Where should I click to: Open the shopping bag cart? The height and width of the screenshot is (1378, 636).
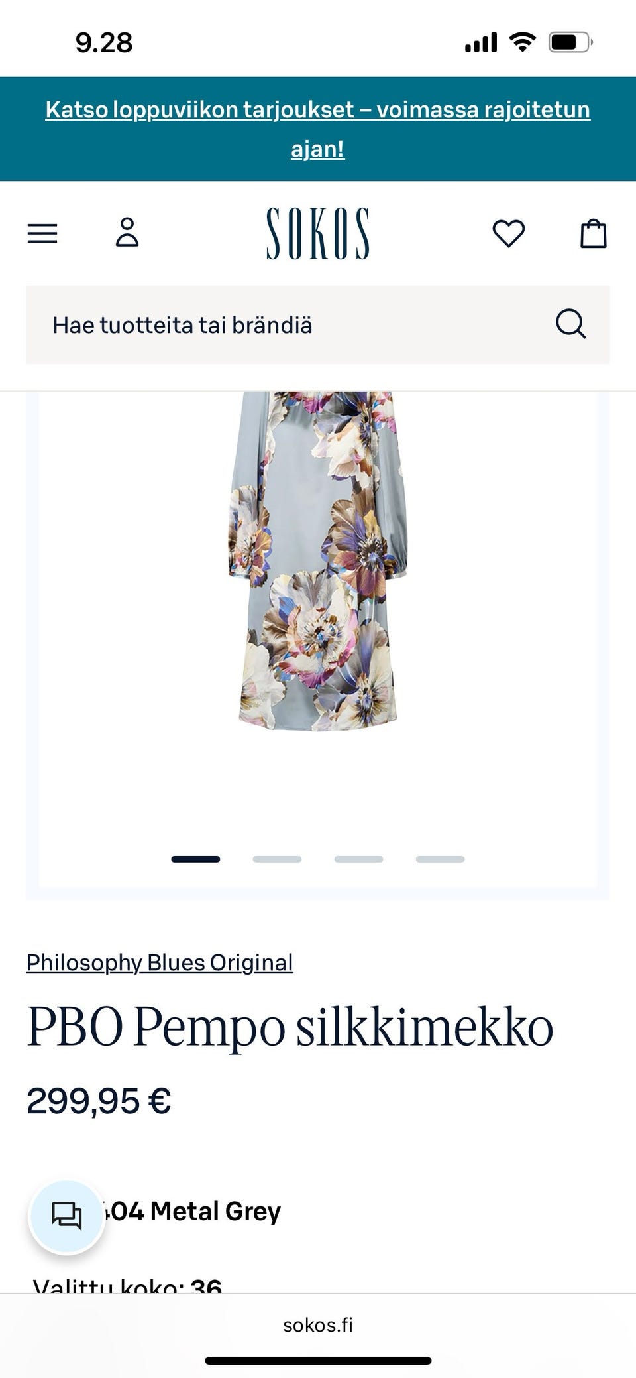tap(594, 233)
